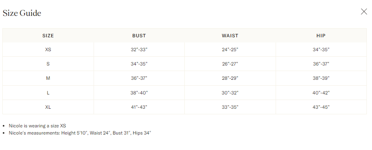The image size is (372, 150).
Task: Click the 26"-27" waist measurement cell
Action: click(x=230, y=64)
